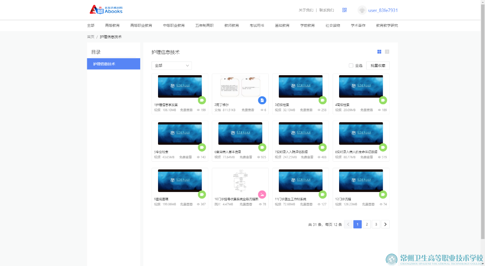The width and height of the screenshot is (485, 266).
Task: Click the QR code icon in header
Action: pyautogui.click(x=344, y=10)
